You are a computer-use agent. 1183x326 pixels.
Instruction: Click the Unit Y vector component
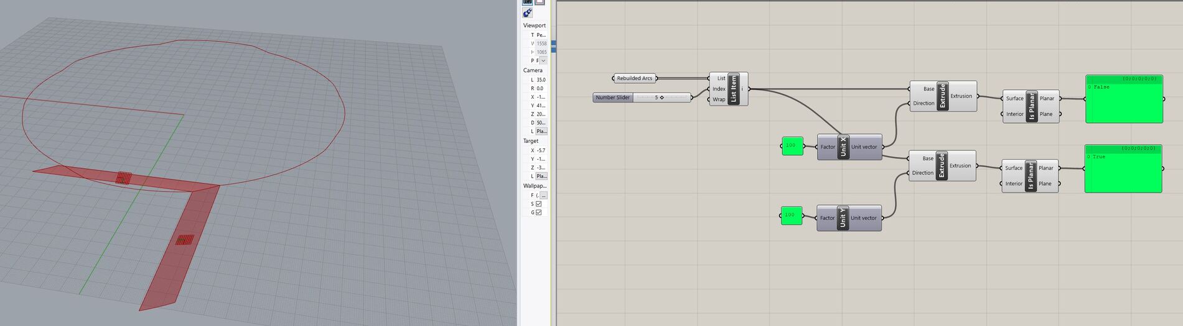[843, 218]
